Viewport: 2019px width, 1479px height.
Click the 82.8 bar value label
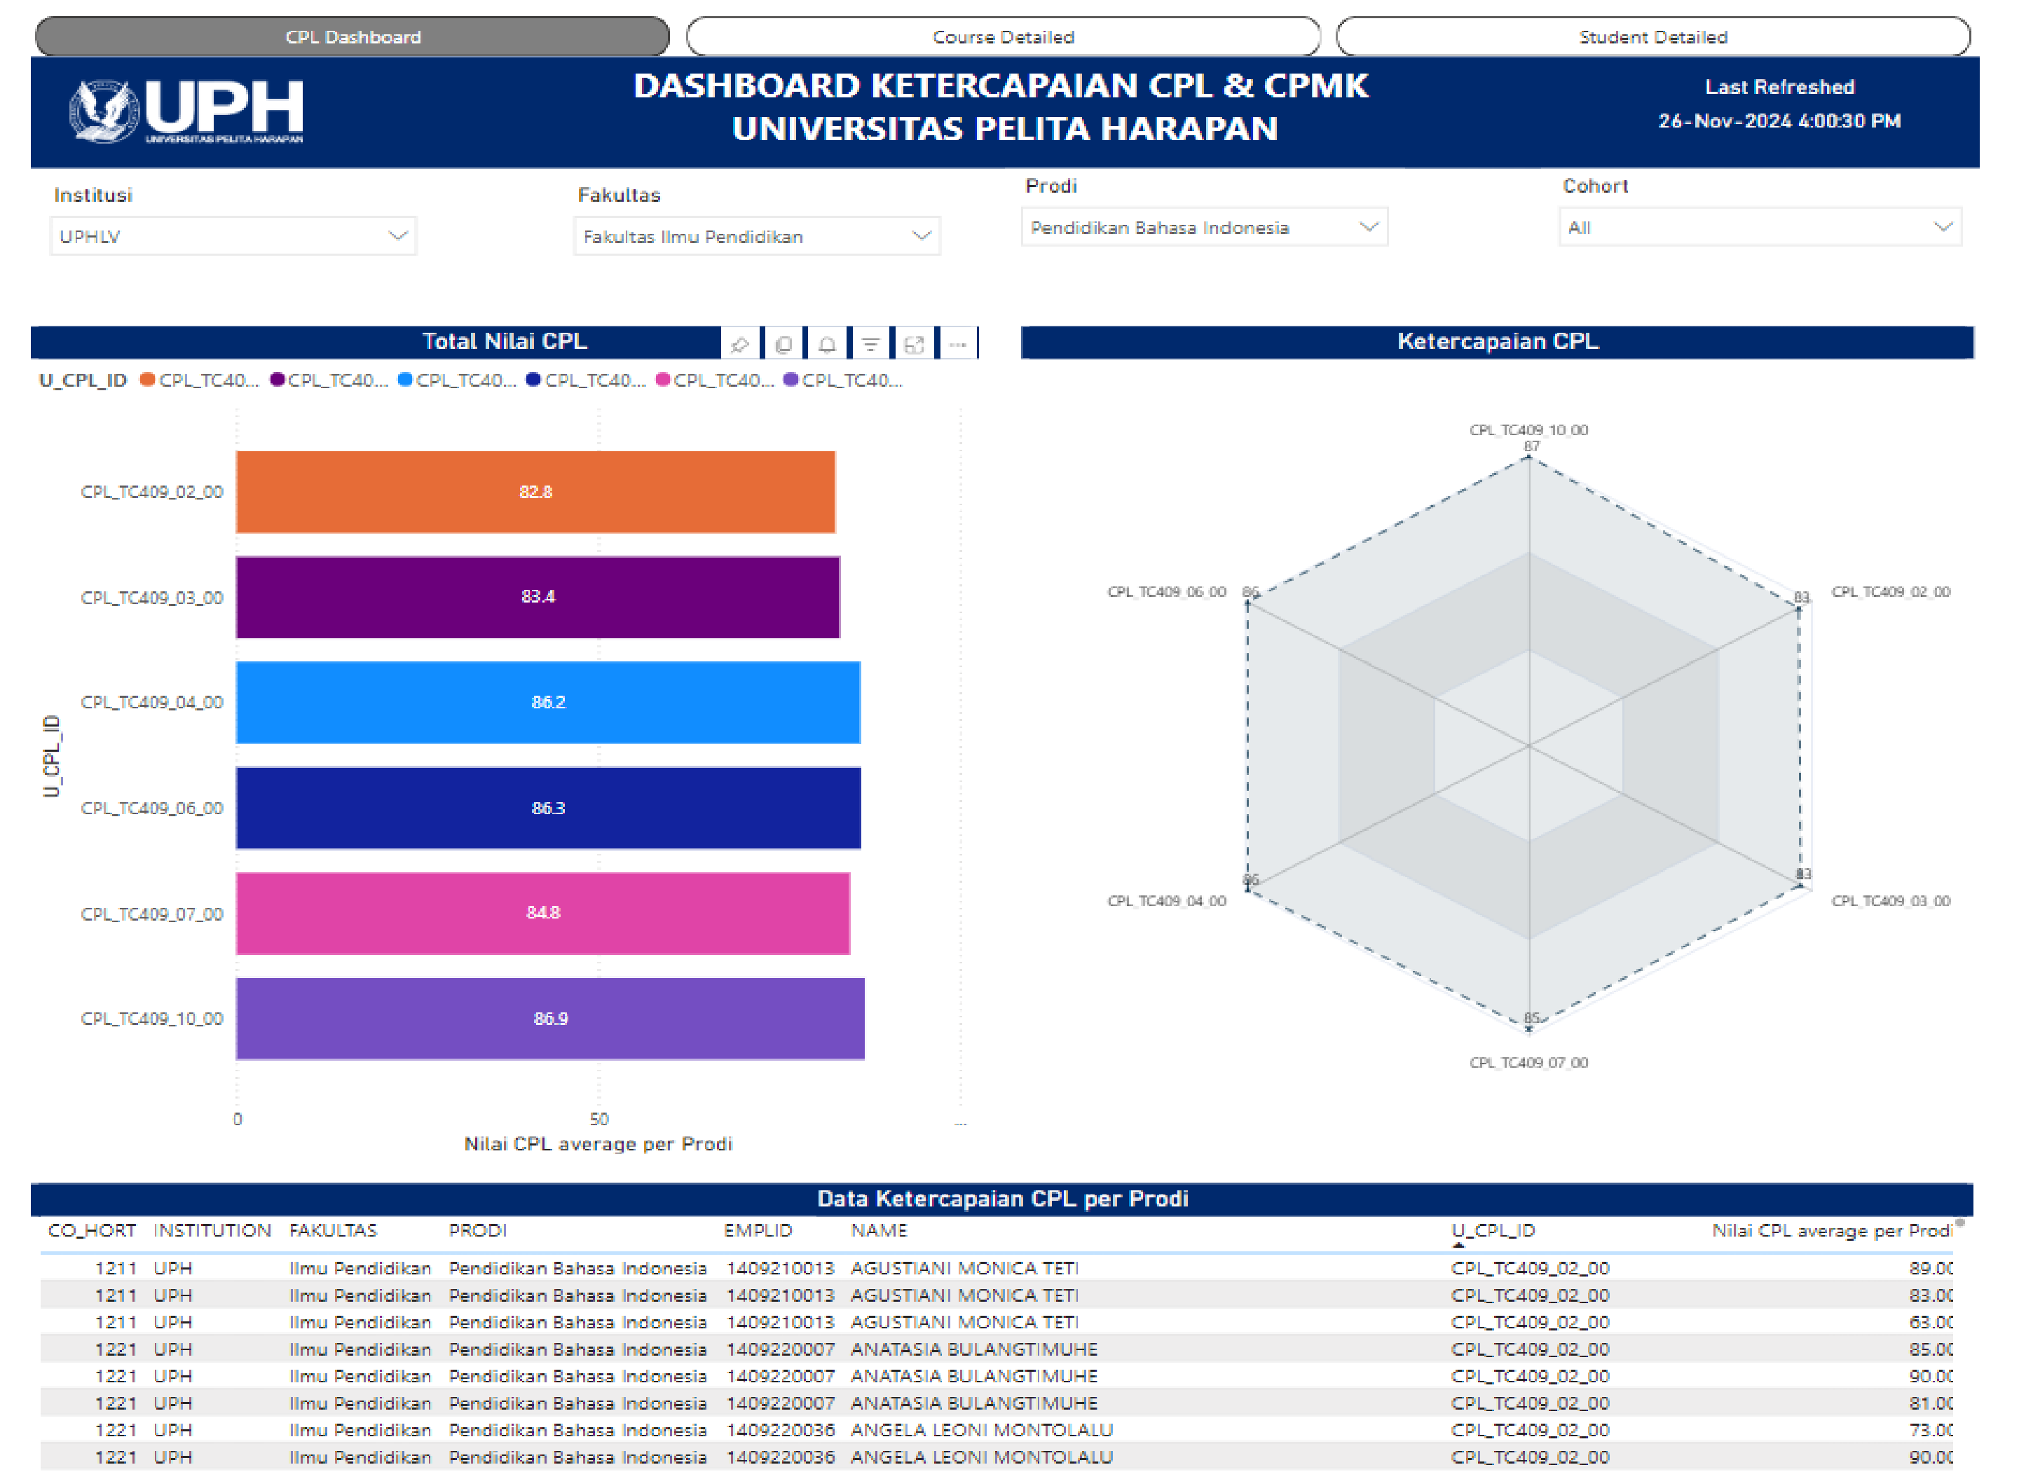(536, 493)
